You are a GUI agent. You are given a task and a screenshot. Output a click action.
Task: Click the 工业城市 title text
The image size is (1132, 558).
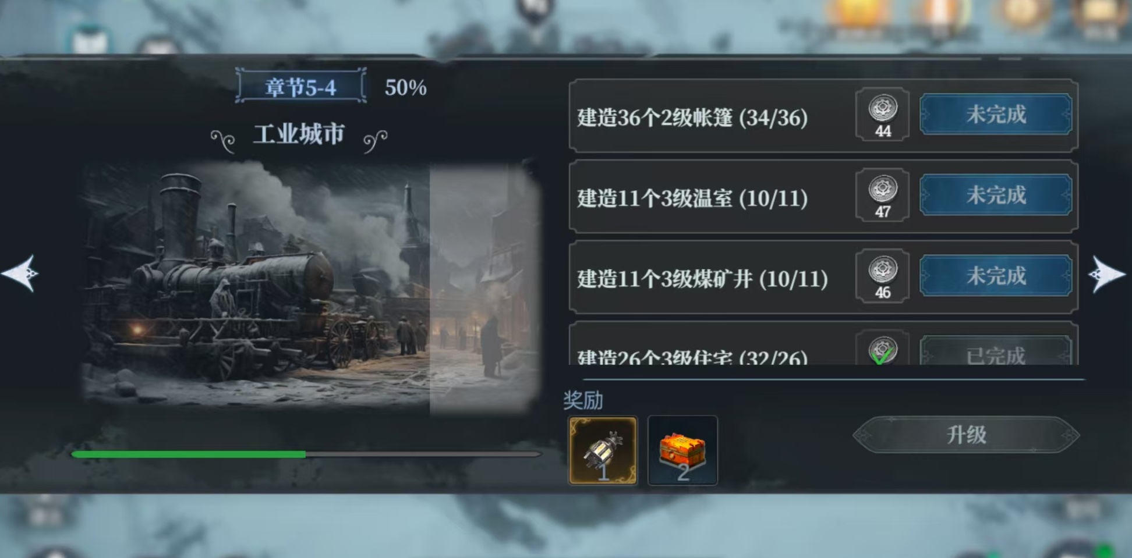click(299, 134)
